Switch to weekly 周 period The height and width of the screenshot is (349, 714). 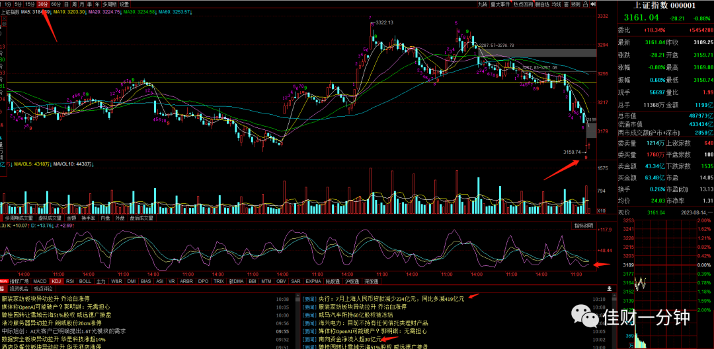(74, 4)
